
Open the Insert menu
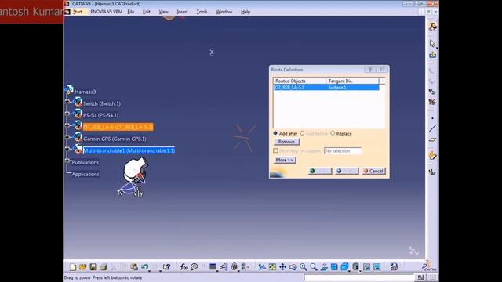point(182,12)
